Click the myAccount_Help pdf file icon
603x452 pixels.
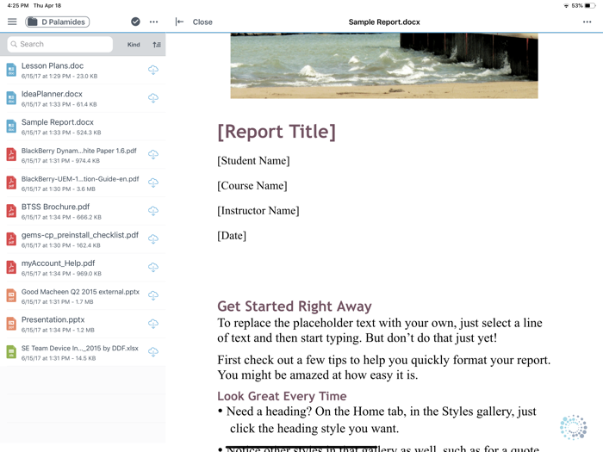coord(11,267)
